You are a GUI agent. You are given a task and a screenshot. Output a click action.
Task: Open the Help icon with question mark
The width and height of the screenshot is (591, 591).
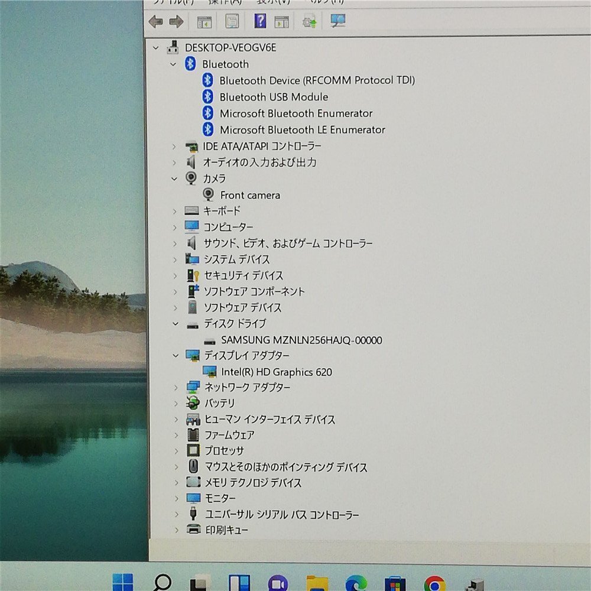click(260, 22)
